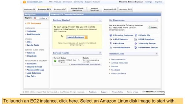The width and height of the screenshot is (185, 104).
Task: Click the 0 EBS Snapshots link
Action: tap(146, 39)
